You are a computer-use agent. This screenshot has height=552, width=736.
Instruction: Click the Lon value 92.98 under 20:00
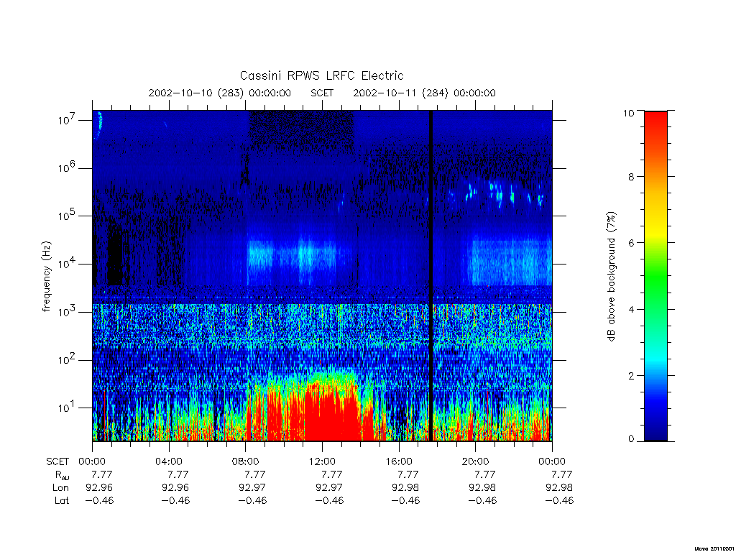click(x=482, y=488)
